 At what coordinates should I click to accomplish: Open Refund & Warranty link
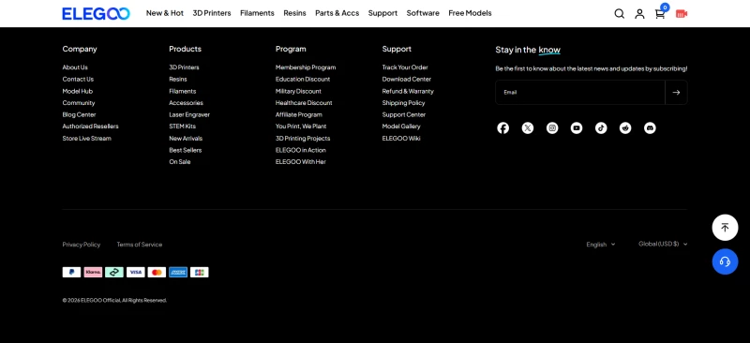pyautogui.click(x=408, y=91)
